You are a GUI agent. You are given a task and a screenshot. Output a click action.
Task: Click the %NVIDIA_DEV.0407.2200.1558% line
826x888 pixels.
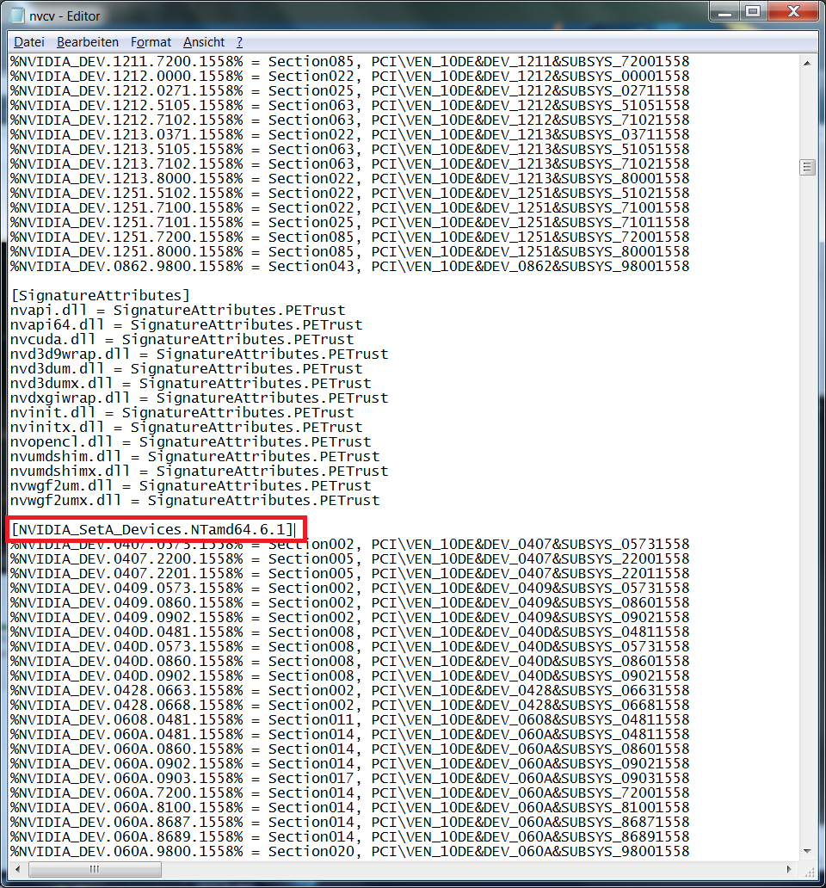click(x=350, y=559)
